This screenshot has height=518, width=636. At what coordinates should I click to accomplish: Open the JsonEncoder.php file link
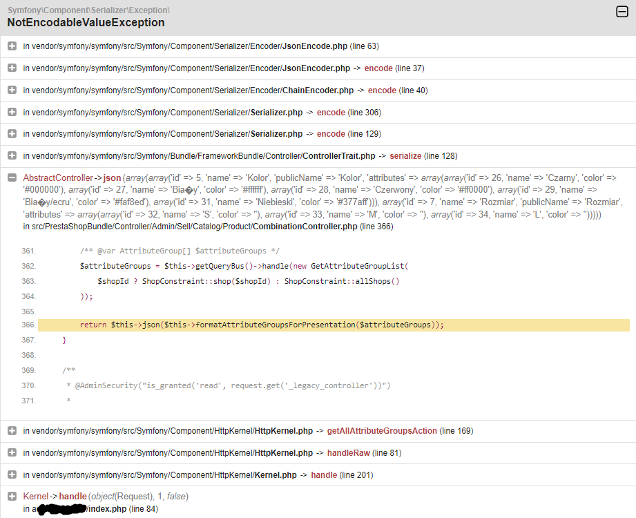[x=316, y=68]
